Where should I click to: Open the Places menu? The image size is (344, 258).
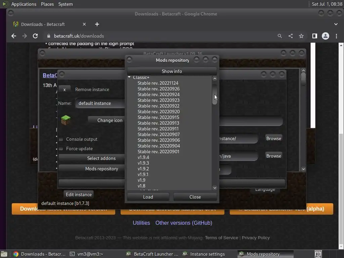click(x=47, y=4)
